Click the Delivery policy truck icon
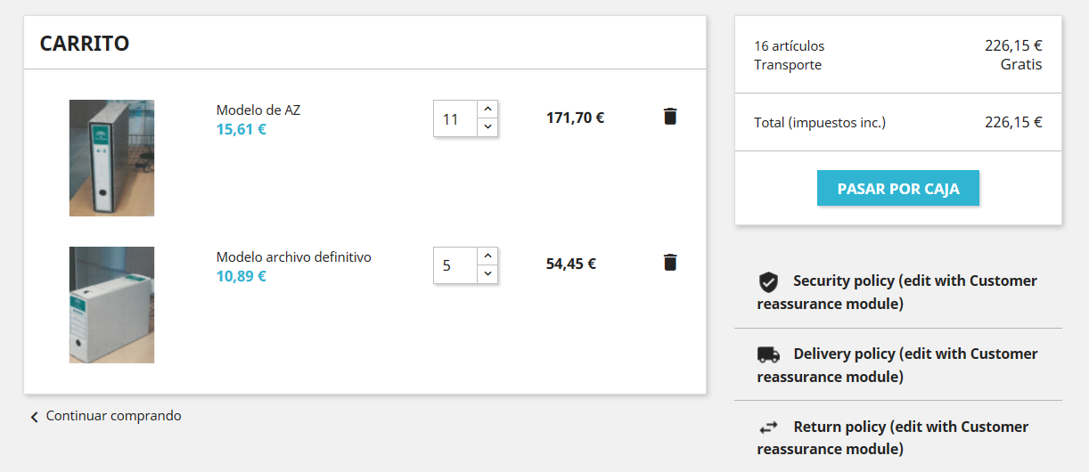Image resolution: width=1089 pixels, height=472 pixels. 768,354
